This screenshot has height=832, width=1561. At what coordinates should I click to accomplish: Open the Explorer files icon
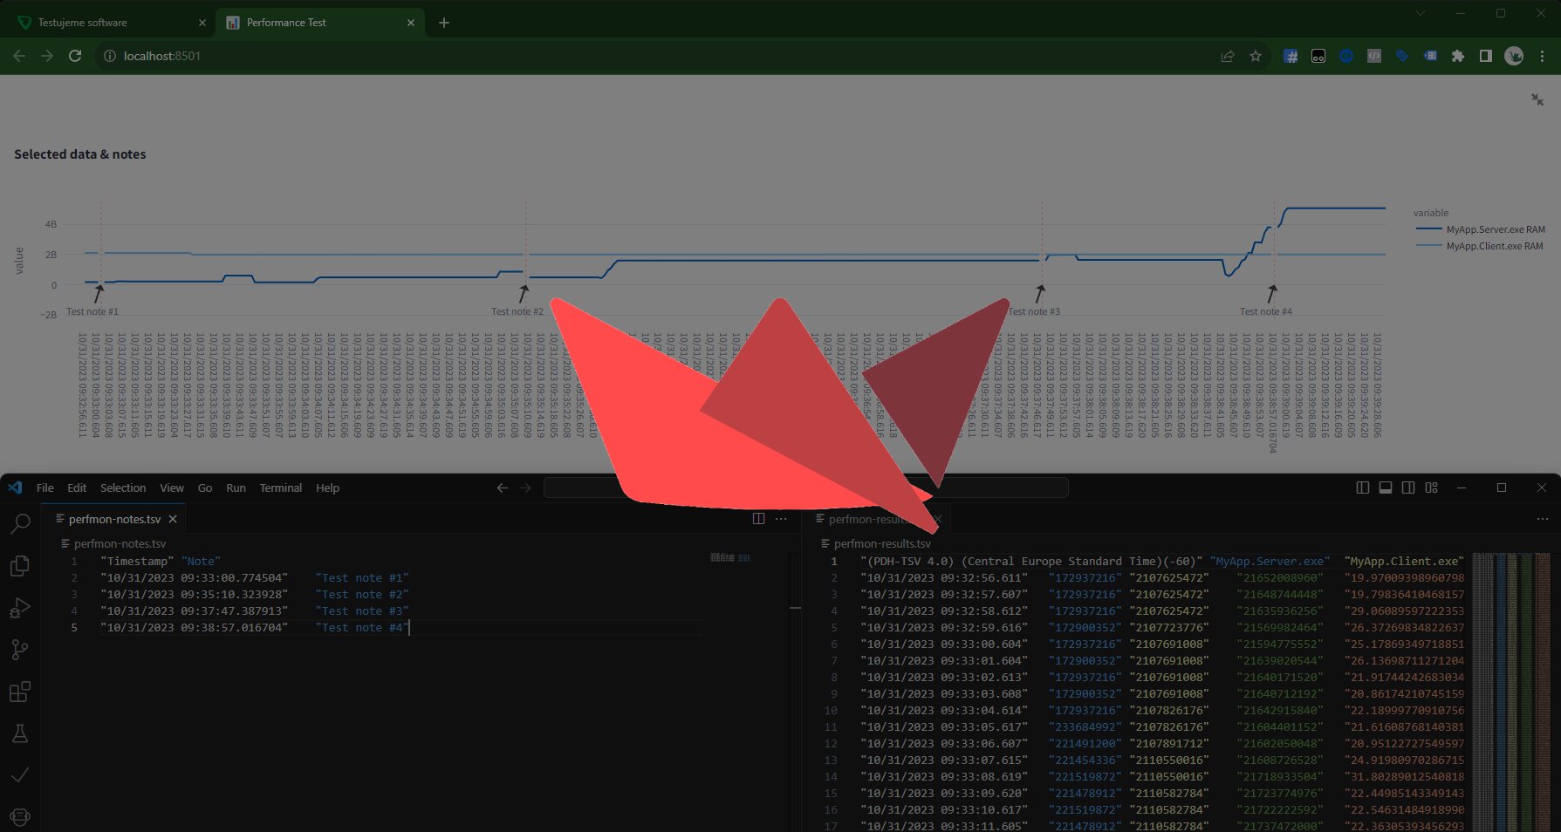20,566
